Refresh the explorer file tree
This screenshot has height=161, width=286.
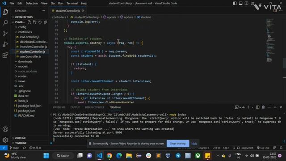(40, 22)
